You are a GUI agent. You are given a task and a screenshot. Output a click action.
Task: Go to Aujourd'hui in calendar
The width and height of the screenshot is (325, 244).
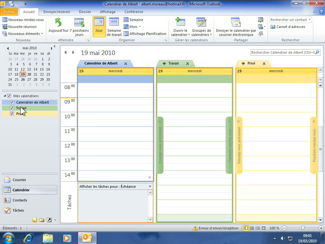pos(58,25)
